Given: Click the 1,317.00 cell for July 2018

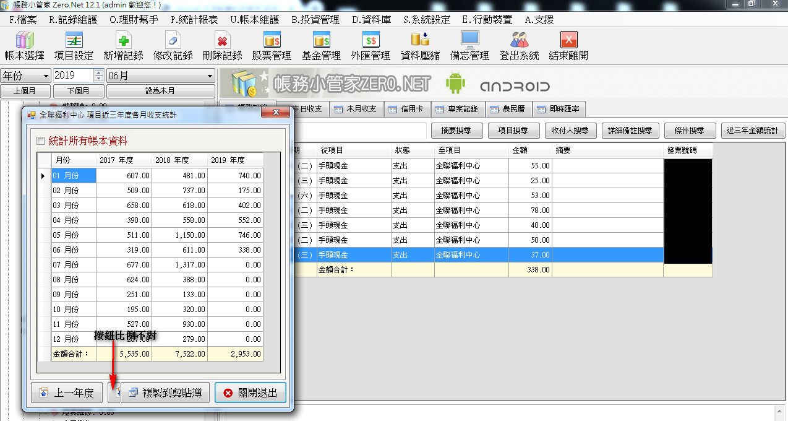Looking at the screenshot, I should click(x=179, y=264).
